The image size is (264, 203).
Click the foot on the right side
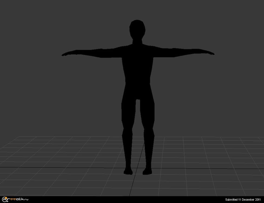coord(147,171)
